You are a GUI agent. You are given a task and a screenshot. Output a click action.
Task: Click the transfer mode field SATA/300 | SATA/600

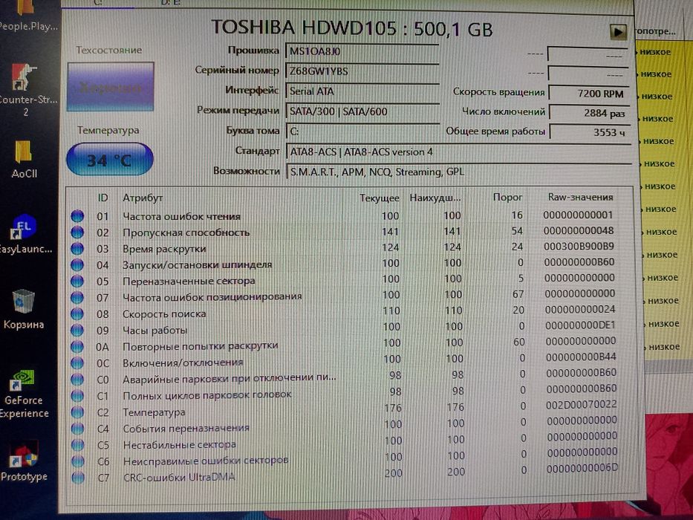click(x=362, y=111)
